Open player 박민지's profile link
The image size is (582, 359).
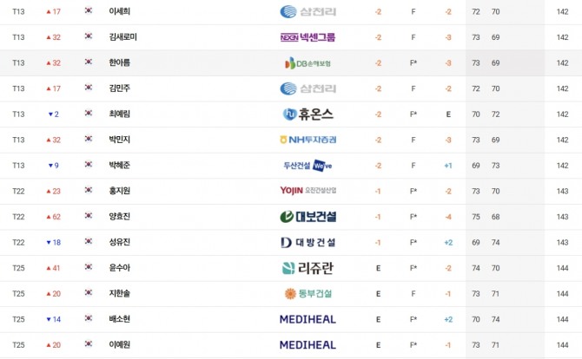click(x=119, y=140)
